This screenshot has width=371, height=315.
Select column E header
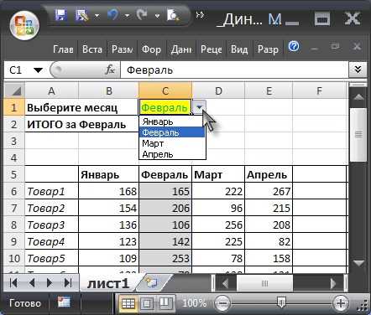[269, 90]
